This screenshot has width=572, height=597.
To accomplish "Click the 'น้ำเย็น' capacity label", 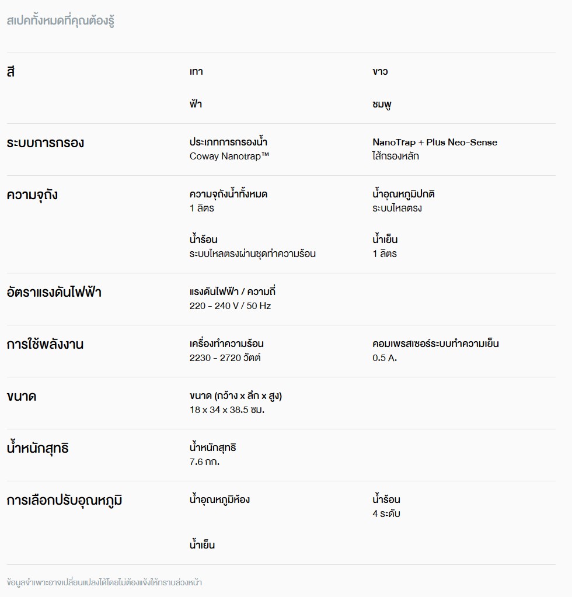I will (x=385, y=239).
